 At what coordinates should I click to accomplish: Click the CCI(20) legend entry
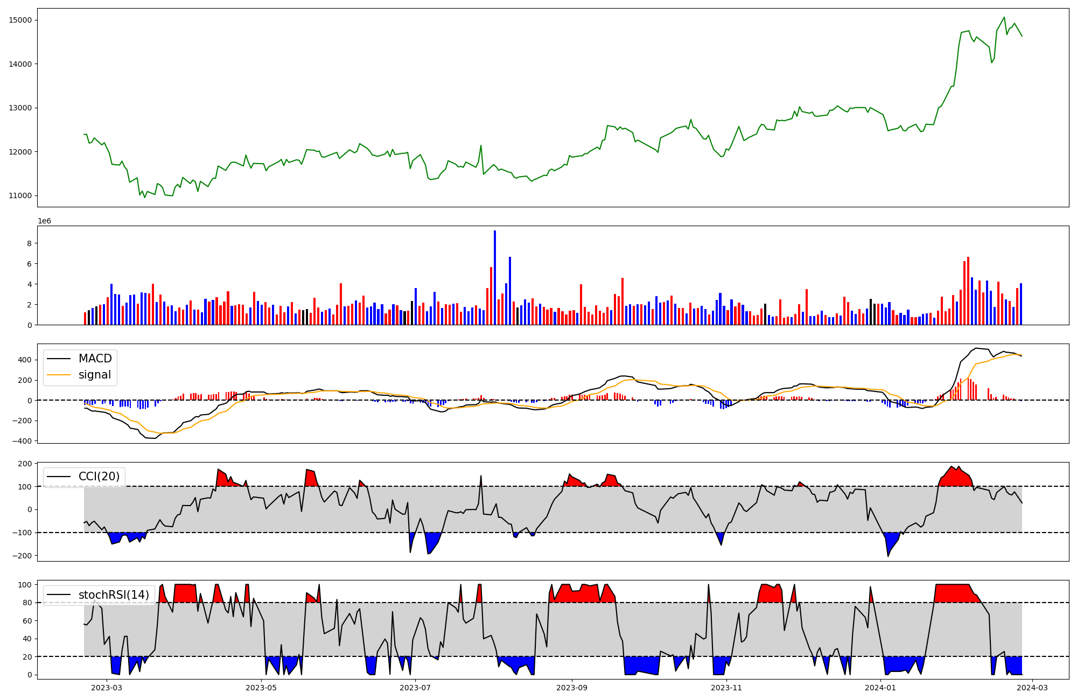[x=99, y=477]
